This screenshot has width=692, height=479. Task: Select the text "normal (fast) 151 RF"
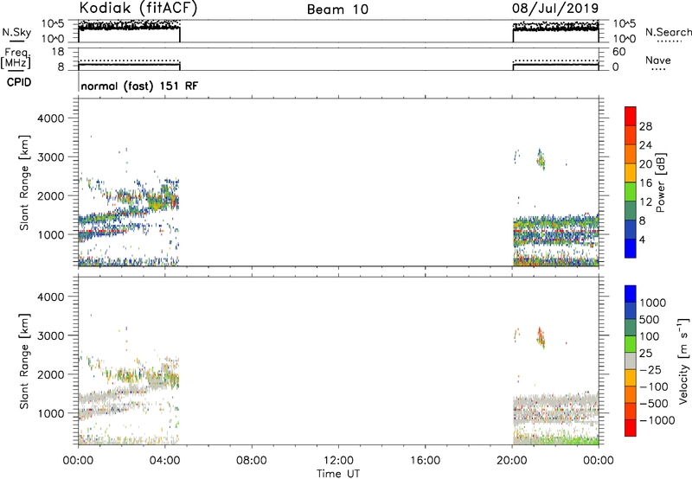[139, 86]
